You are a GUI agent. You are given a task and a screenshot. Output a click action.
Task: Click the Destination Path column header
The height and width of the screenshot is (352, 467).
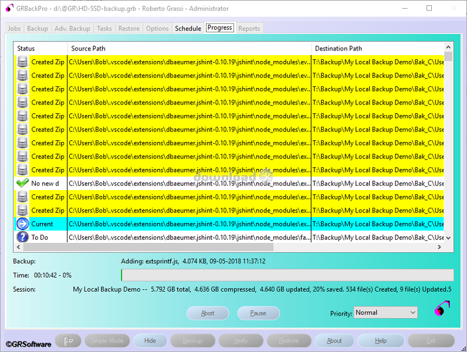coord(378,49)
